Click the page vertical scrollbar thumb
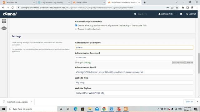The height and width of the screenshot is (112, 200). (199, 63)
